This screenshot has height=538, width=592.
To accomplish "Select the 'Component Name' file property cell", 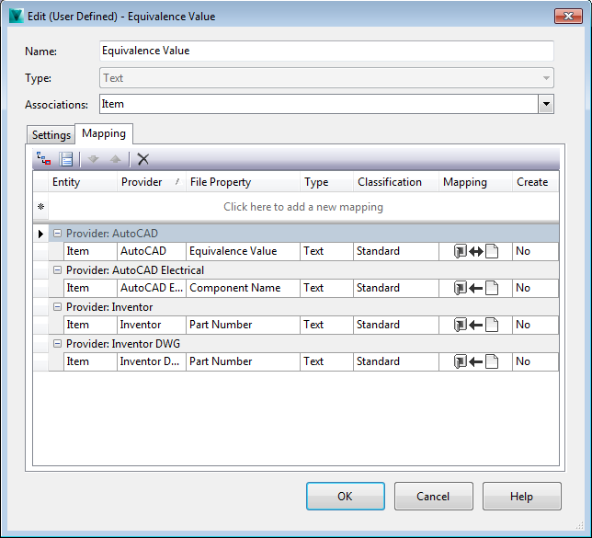I will tap(243, 288).
